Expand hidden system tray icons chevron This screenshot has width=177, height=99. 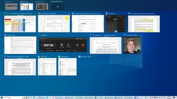point(148,98)
